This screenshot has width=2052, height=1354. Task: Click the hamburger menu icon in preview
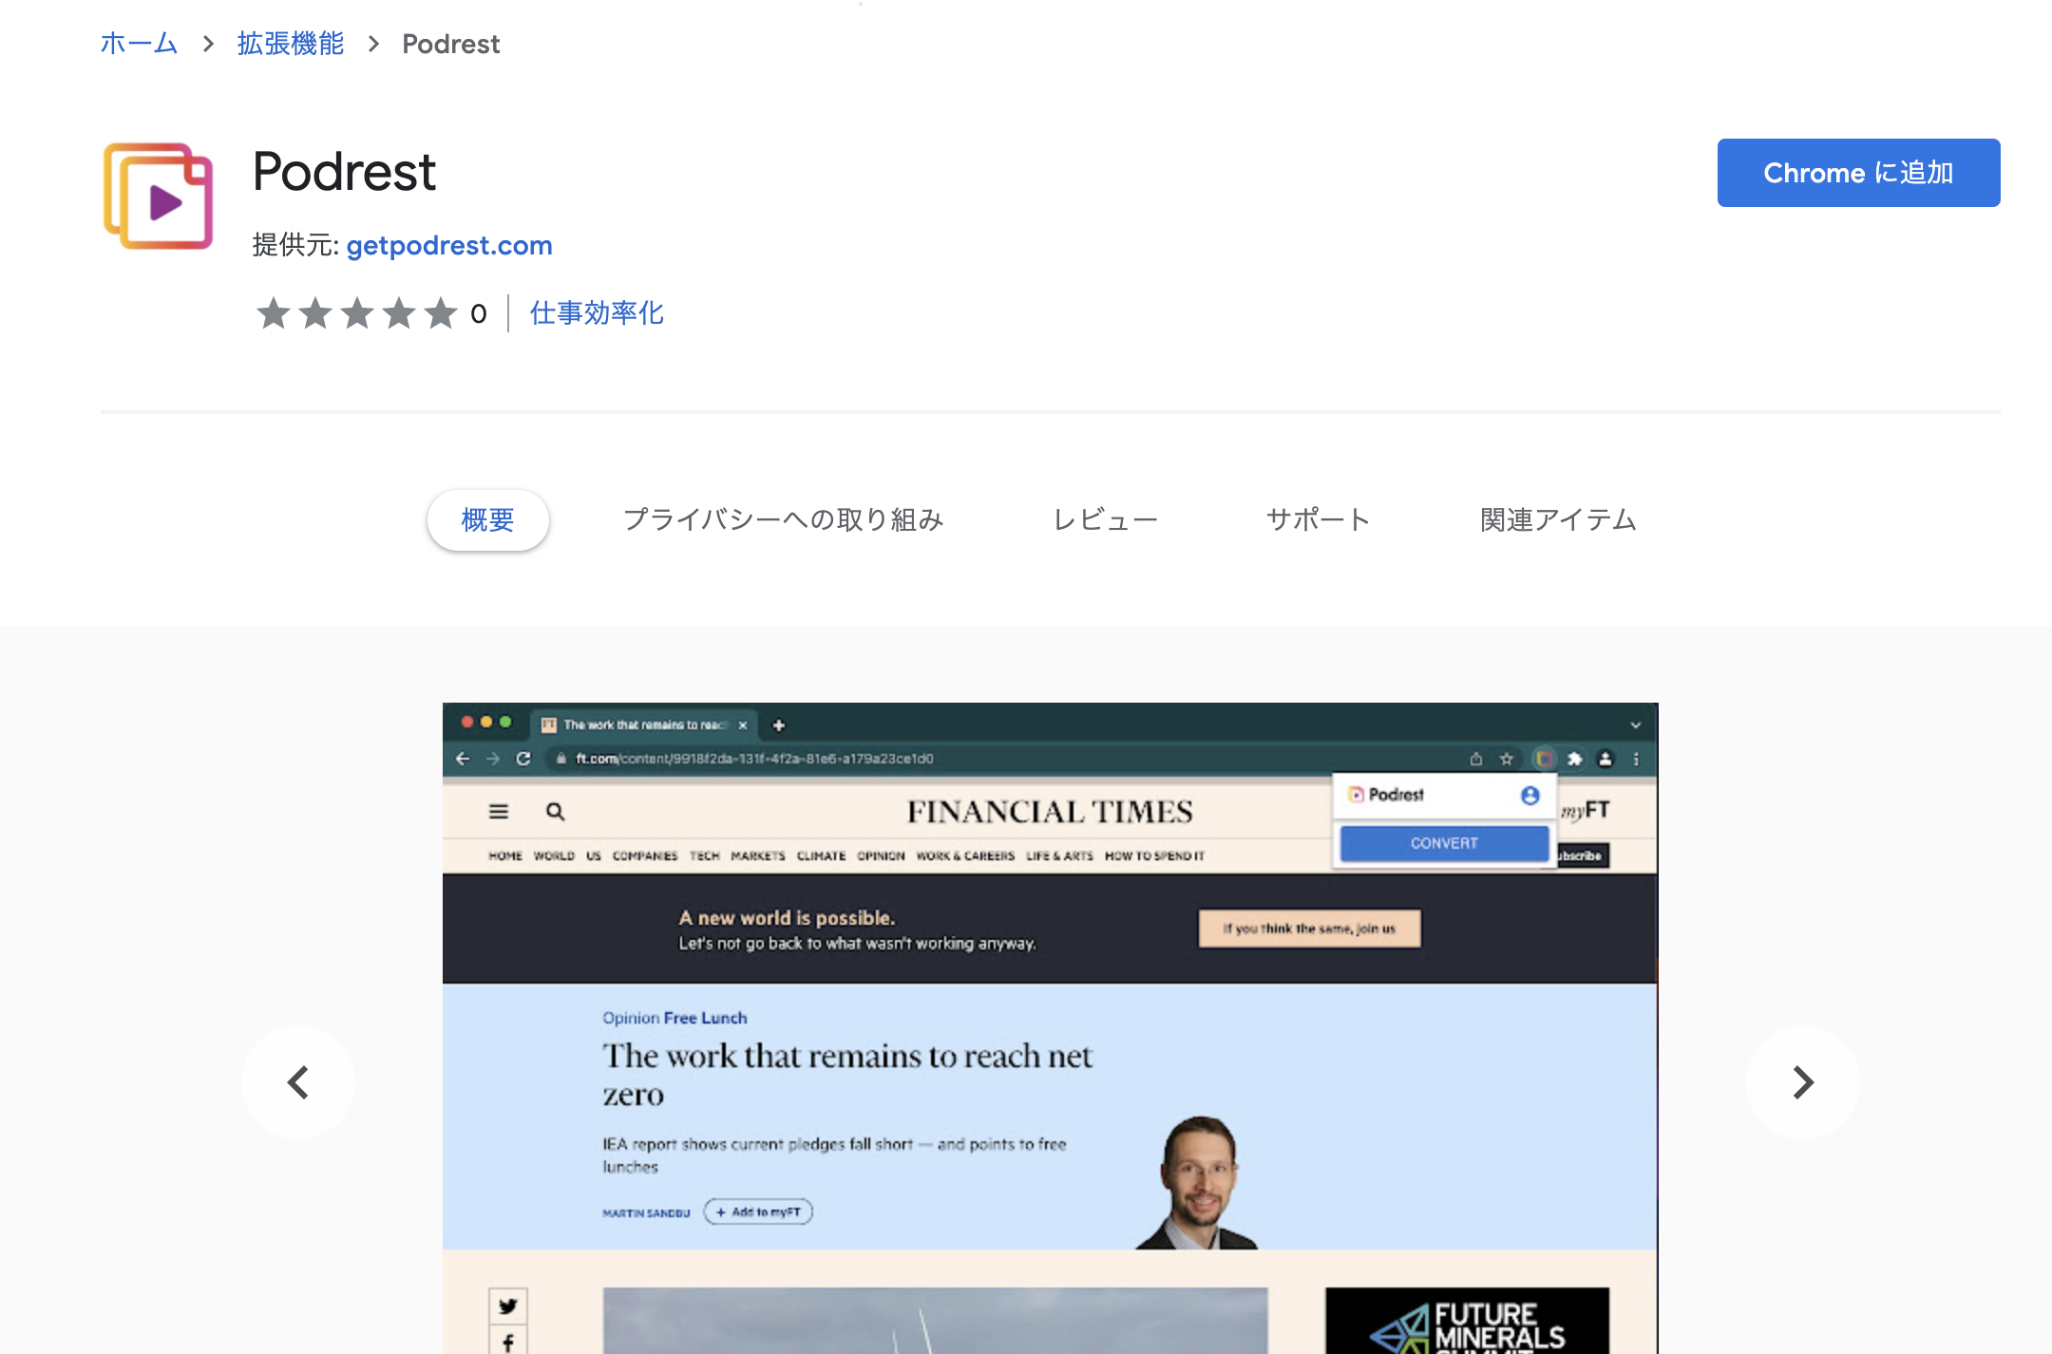tap(499, 812)
